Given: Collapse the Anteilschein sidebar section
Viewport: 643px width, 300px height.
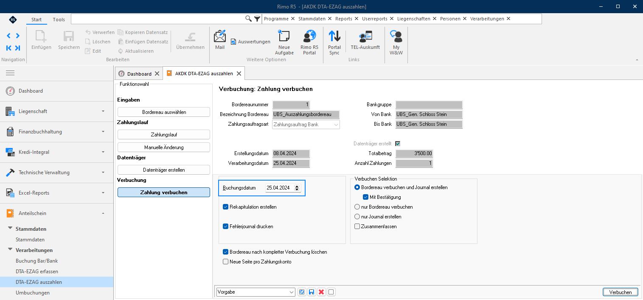Looking at the screenshot, I should [x=57, y=213].
